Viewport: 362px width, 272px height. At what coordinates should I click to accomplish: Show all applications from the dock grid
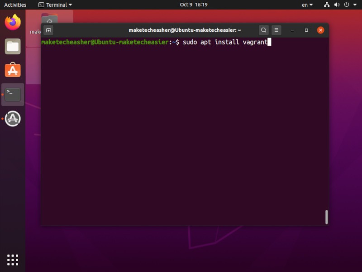click(12, 259)
